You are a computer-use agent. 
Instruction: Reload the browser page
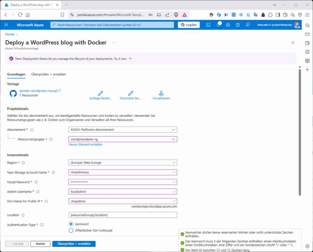coord(20,15)
